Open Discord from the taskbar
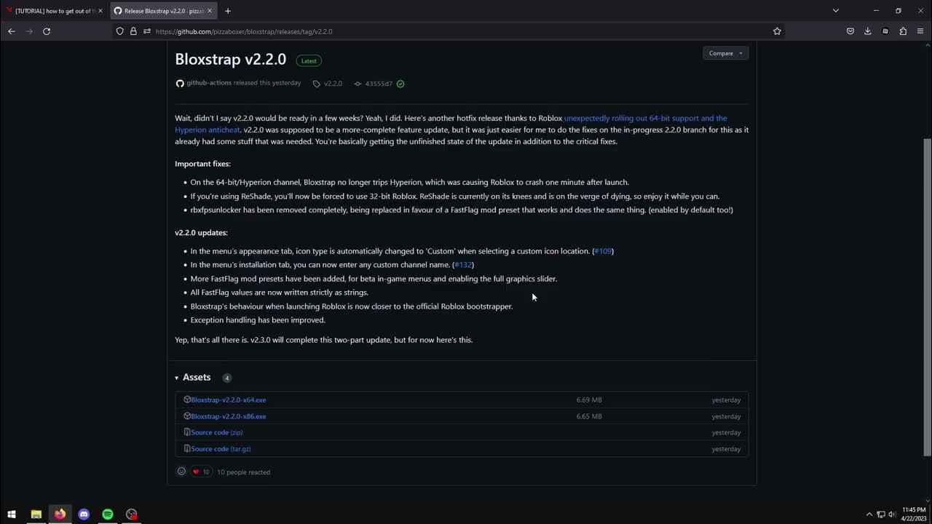Image resolution: width=932 pixels, height=524 pixels. pyautogui.click(x=84, y=514)
